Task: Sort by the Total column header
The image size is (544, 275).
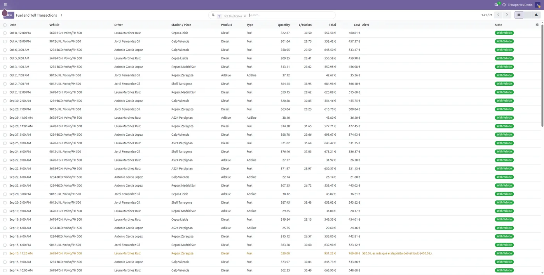Action: click(x=332, y=25)
